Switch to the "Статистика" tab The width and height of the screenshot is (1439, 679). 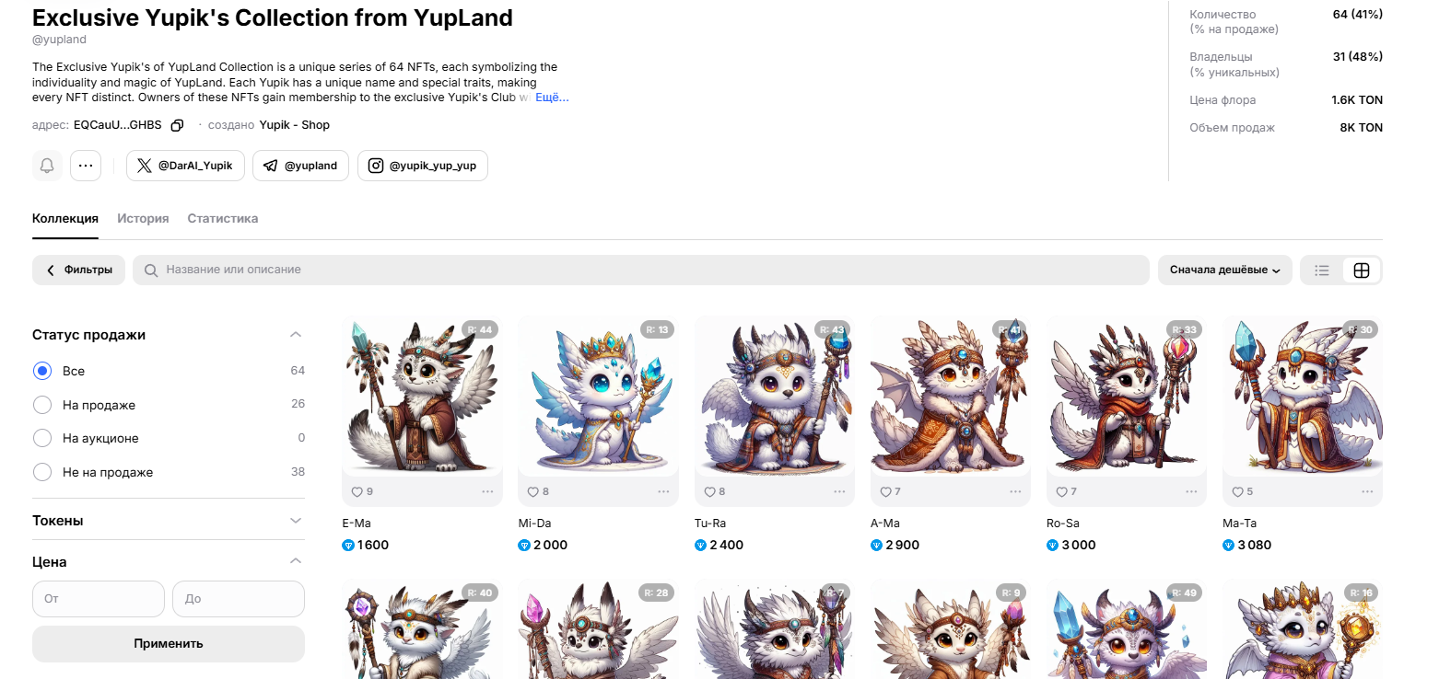point(223,218)
